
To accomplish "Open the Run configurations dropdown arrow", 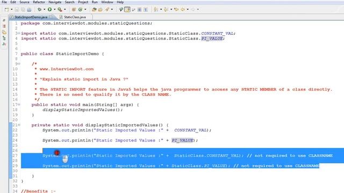I will (x=55, y=10).
